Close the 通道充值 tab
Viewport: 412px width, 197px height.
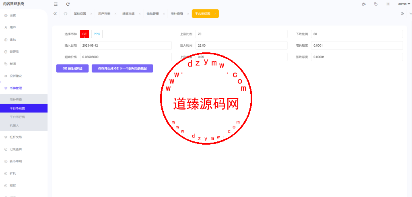point(140,14)
